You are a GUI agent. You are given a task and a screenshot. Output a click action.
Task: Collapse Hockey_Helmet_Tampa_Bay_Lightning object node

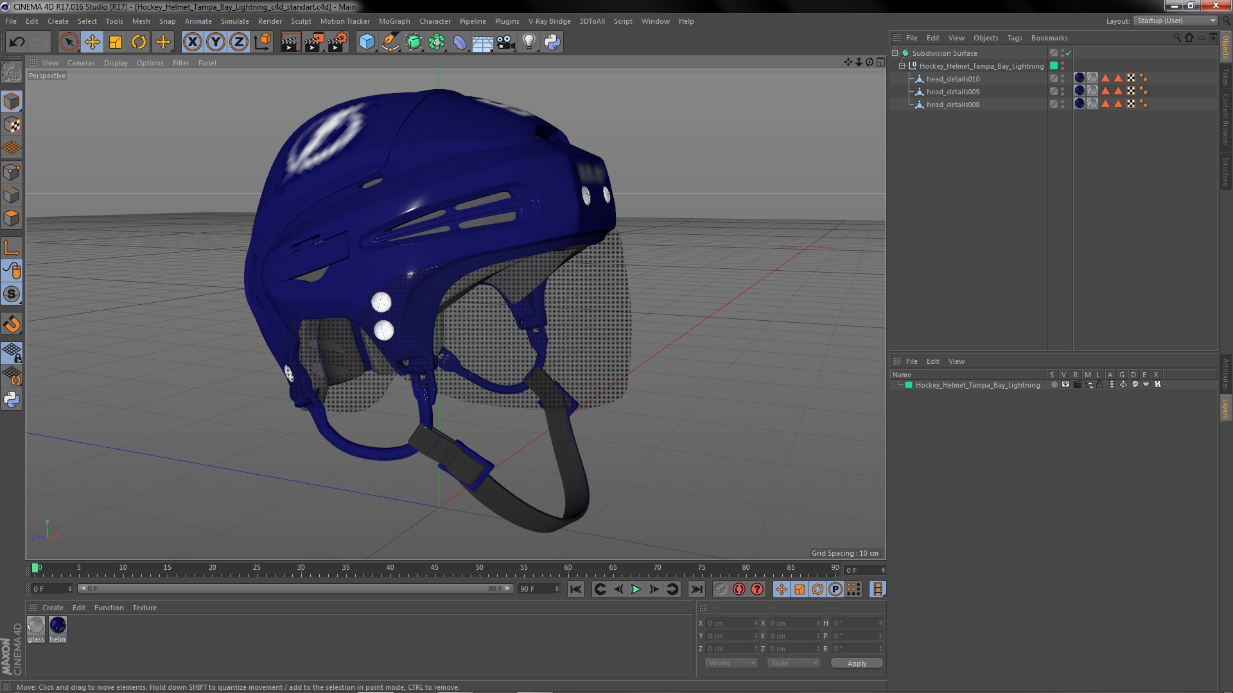tap(902, 66)
